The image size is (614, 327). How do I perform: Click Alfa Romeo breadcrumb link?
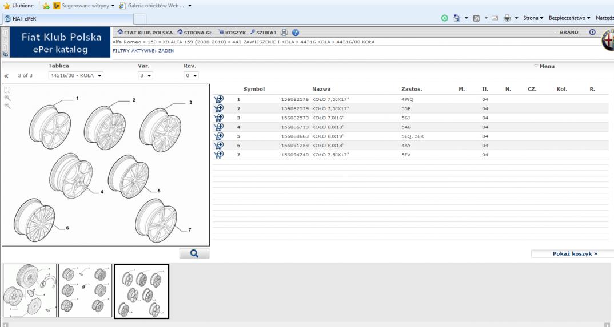126,42
